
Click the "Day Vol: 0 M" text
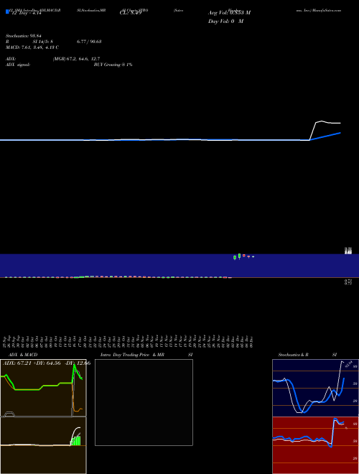click(225, 22)
